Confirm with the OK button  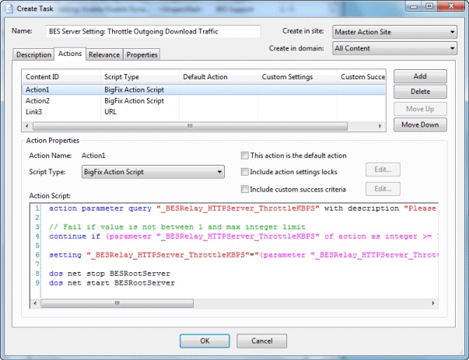point(205,341)
